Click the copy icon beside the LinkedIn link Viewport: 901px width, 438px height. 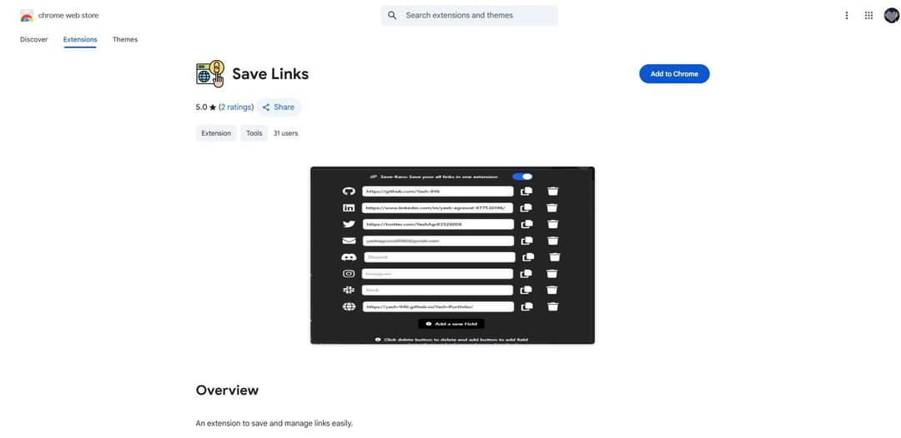pyautogui.click(x=526, y=208)
